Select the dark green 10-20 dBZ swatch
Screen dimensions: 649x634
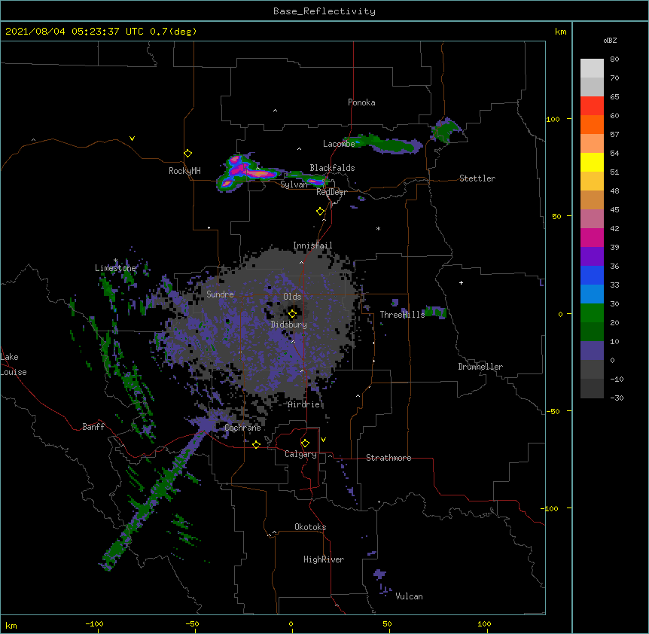[592, 331]
